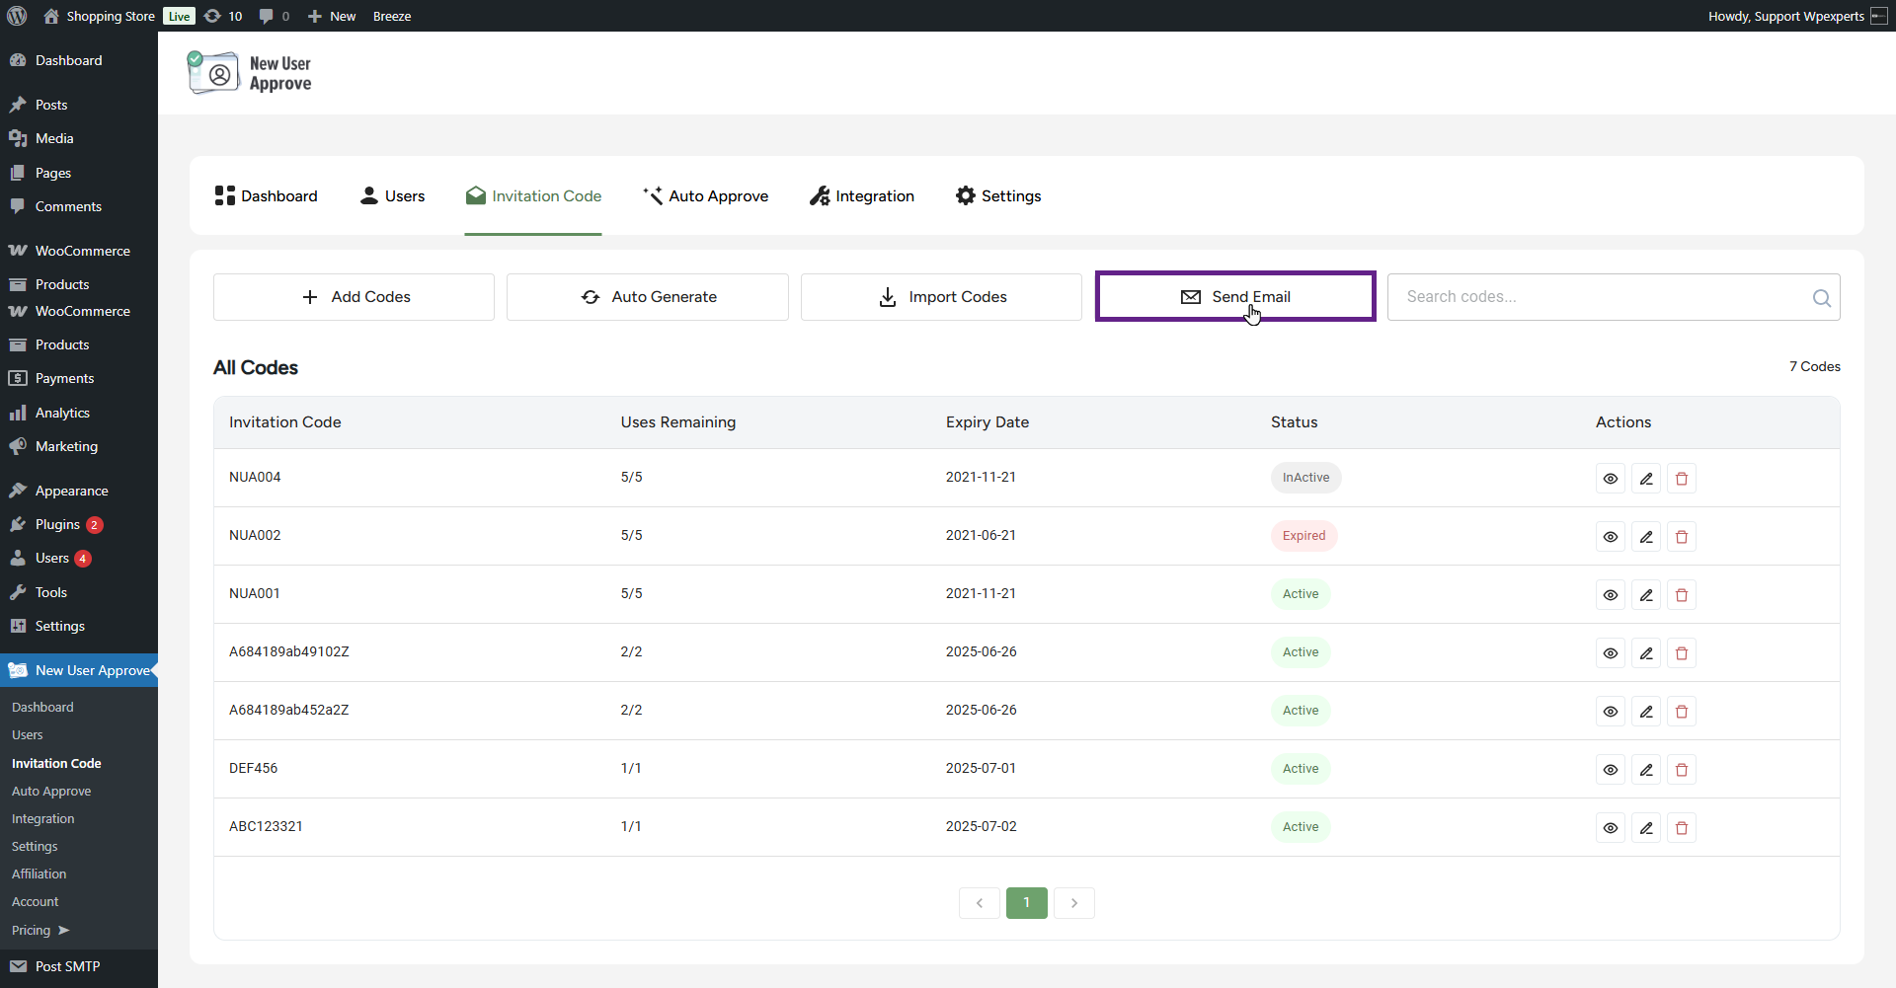Viewport: 1896px width, 988px height.
Task: Go to next page of codes
Action: (x=1073, y=903)
